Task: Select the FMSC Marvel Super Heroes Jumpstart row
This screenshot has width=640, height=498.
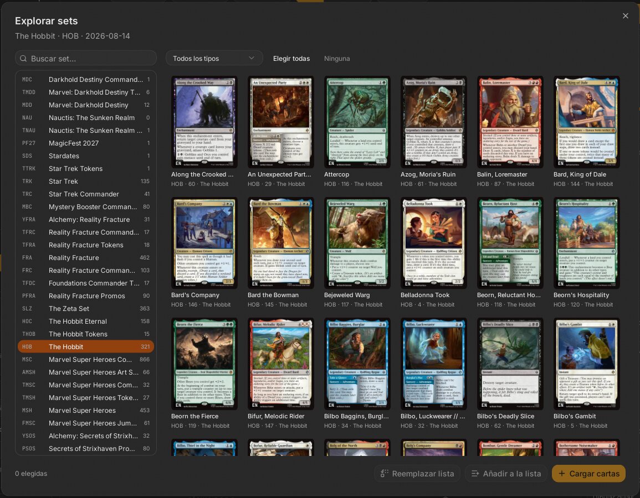Action: [86, 423]
